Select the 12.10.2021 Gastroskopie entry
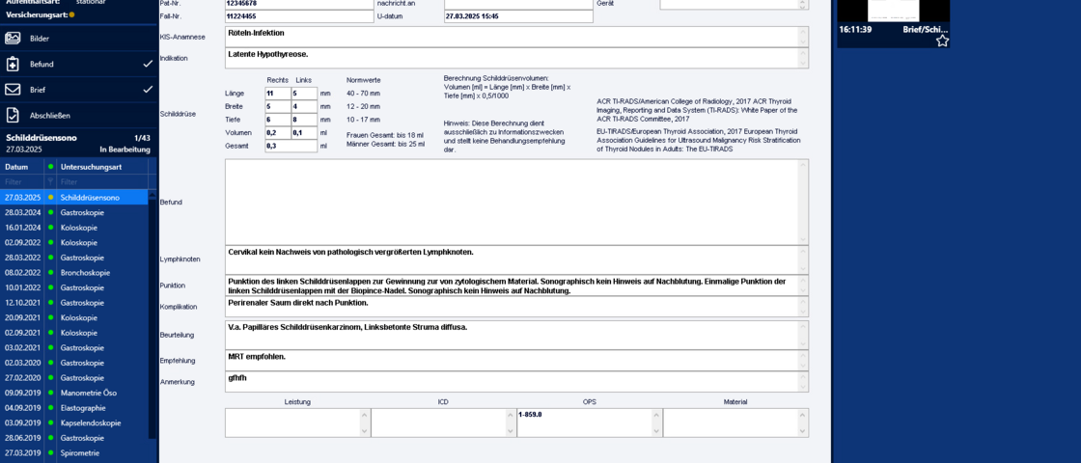1081x463 pixels. click(x=74, y=303)
